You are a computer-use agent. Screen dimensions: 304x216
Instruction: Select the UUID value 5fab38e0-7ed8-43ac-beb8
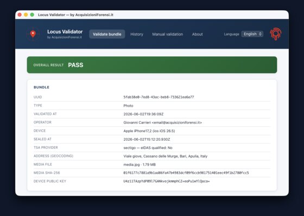point(159,97)
